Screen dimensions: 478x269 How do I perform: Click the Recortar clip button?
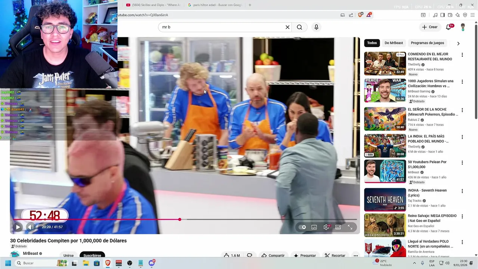pyautogui.click(x=335, y=256)
